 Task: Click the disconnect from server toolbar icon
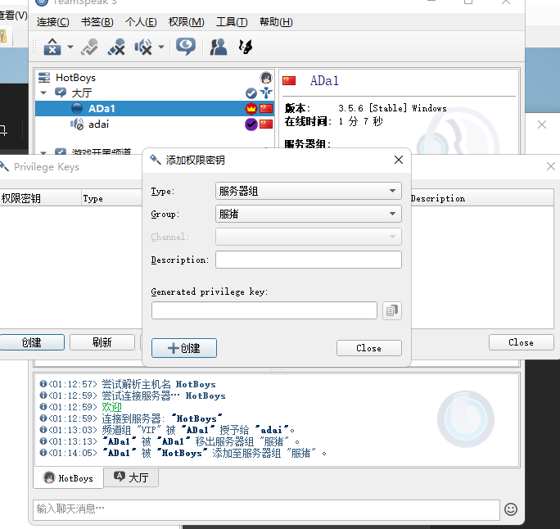point(52,47)
